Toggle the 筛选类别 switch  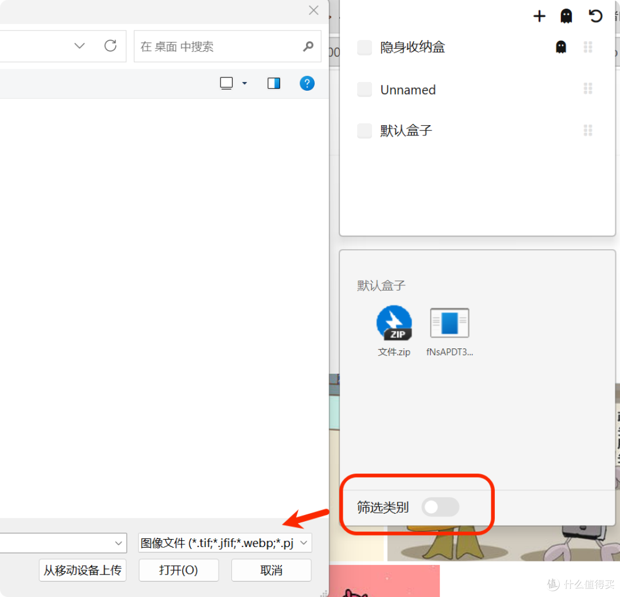(x=440, y=507)
